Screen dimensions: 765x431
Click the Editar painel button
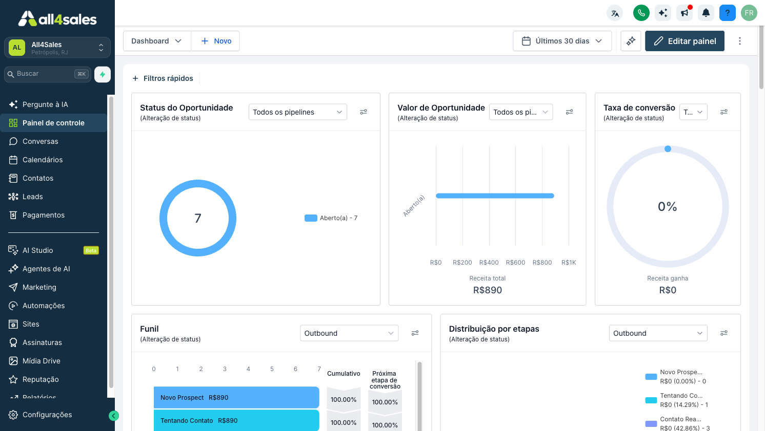(x=685, y=41)
